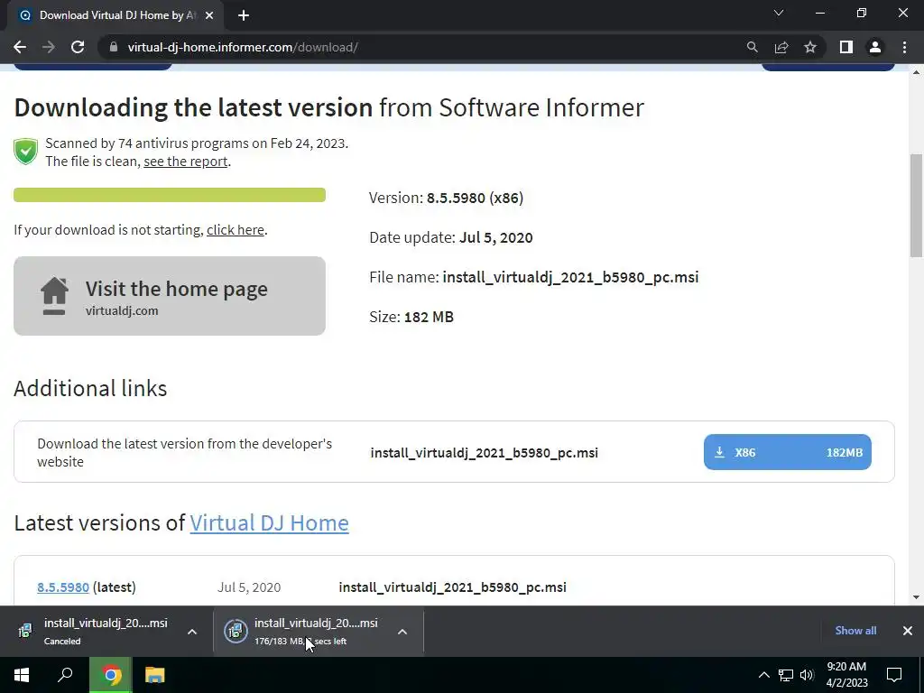Click the forward navigation arrow
This screenshot has width=924, height=693.
[49, 47]
